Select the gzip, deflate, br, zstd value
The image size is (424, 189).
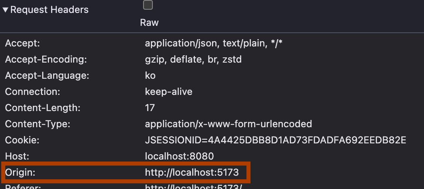tap(193, 59)
